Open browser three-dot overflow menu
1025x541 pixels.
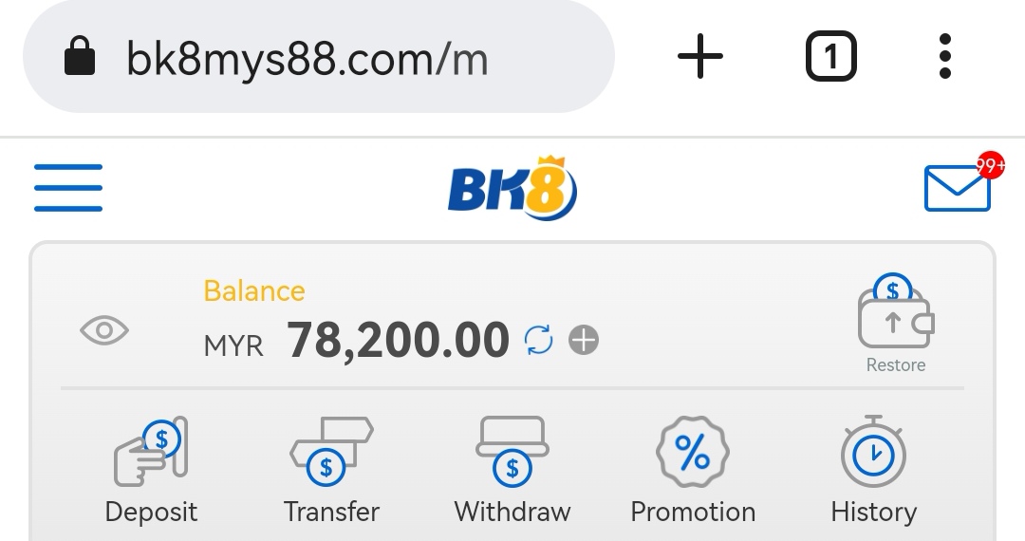(x=944, y=57)
